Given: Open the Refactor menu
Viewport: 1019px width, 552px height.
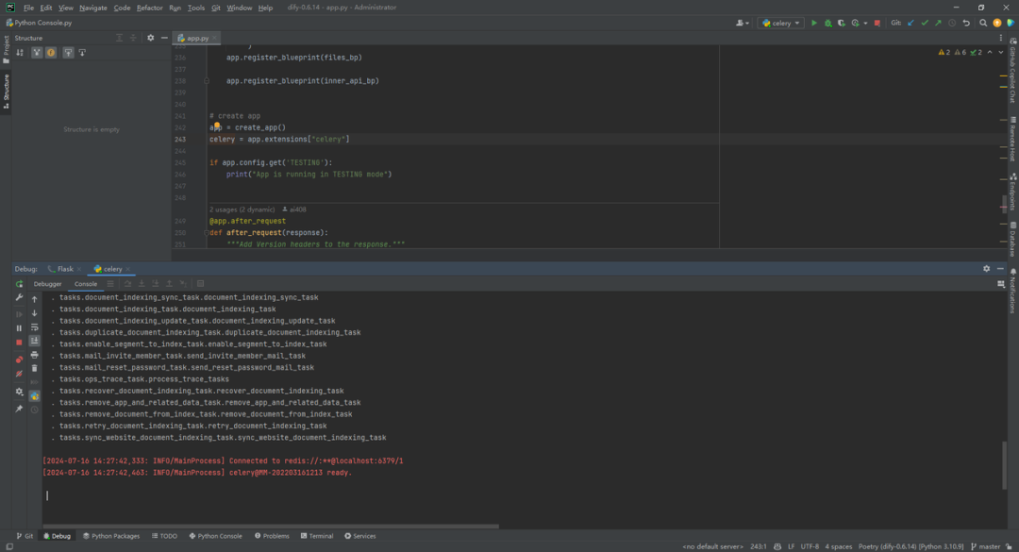Looking at the screenshot, I should (x=149, y=8).
